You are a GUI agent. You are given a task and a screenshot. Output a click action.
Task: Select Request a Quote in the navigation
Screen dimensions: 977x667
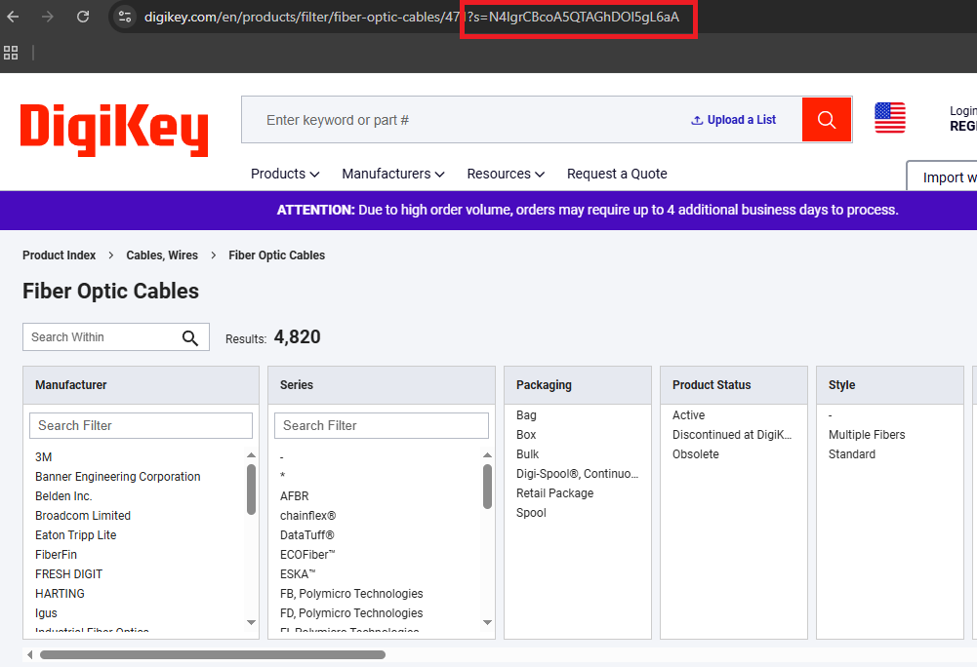point(617,174)
